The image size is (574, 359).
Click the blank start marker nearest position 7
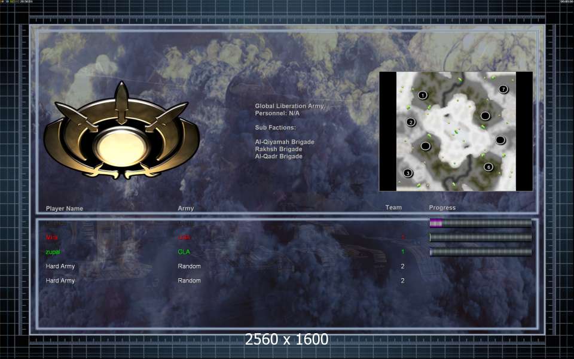coord(486,115)
